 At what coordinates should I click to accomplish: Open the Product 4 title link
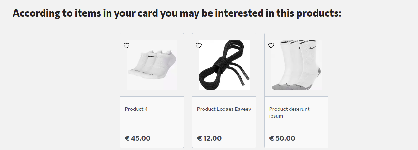coord(136,109)
